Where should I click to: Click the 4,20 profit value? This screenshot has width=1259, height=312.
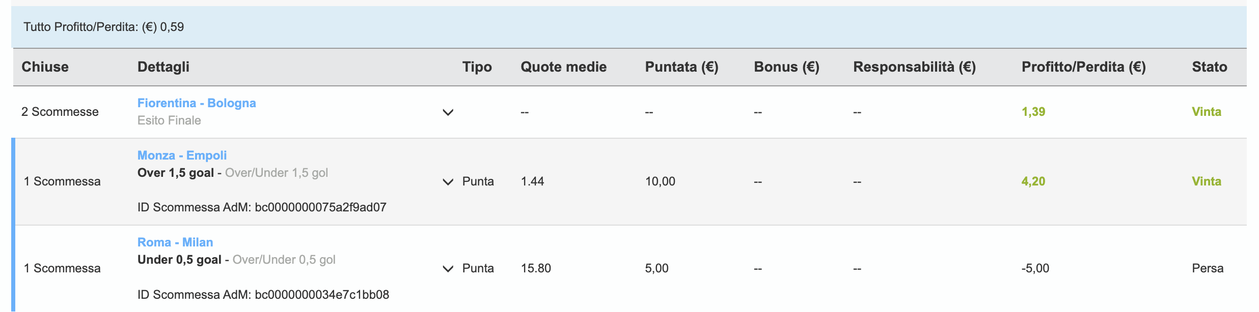1033,181
